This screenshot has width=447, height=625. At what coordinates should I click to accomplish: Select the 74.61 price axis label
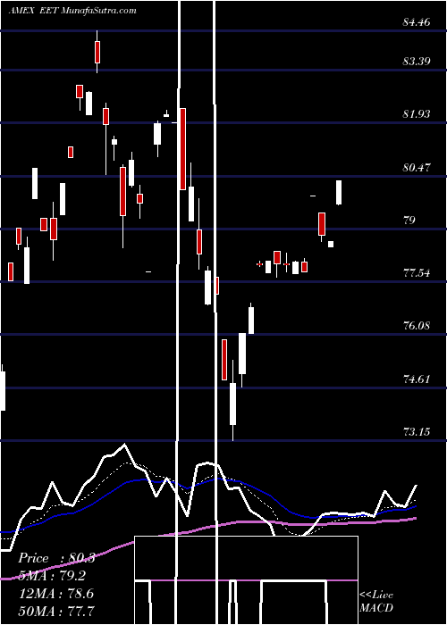(x=417, y=379)
